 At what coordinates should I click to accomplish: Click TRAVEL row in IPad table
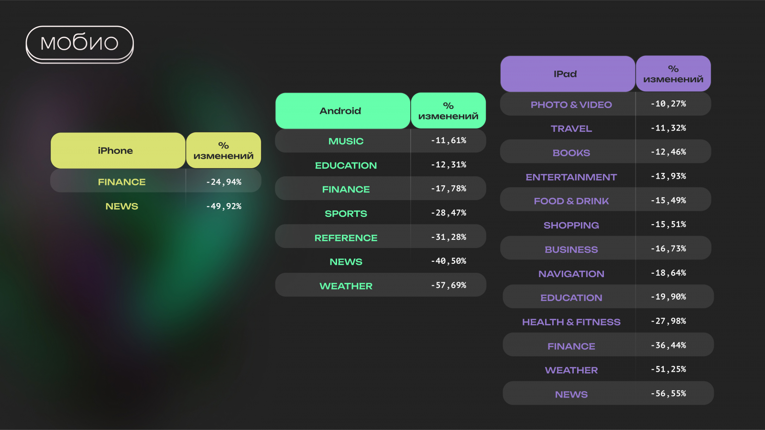click(571, 129)
